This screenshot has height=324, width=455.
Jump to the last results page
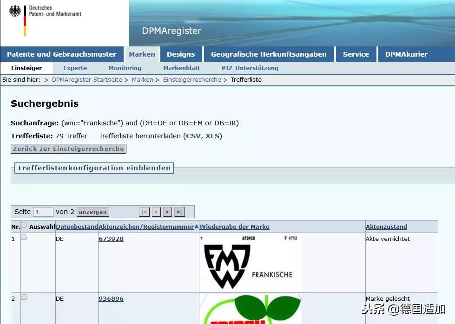tap(179, 212)
